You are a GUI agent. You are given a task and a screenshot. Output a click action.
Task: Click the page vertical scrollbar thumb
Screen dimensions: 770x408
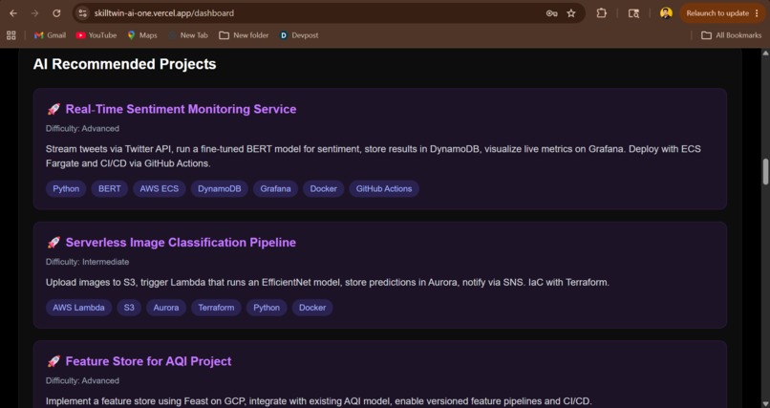pos(765,171)
